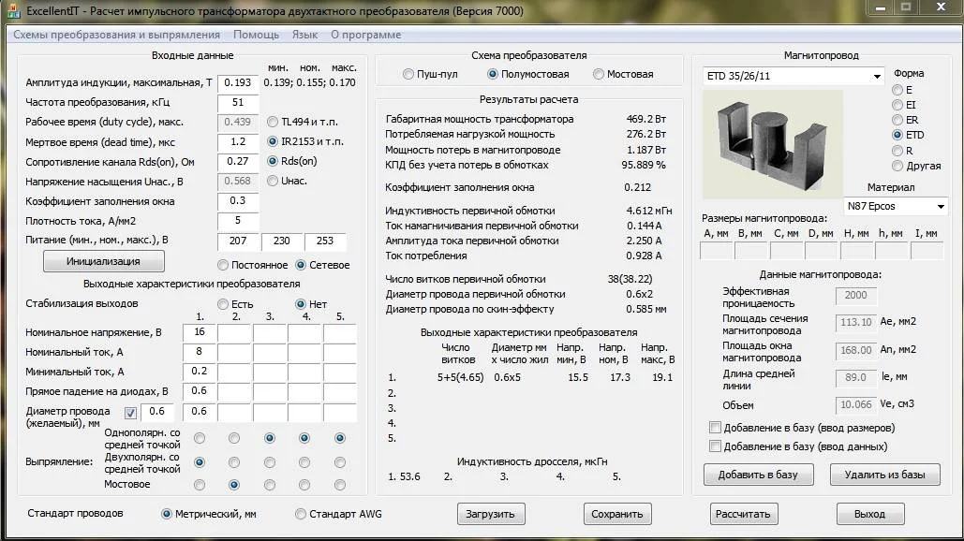Select the Пуш-пул converter scheme
The image size is (964, 541).
pos(408,74)
